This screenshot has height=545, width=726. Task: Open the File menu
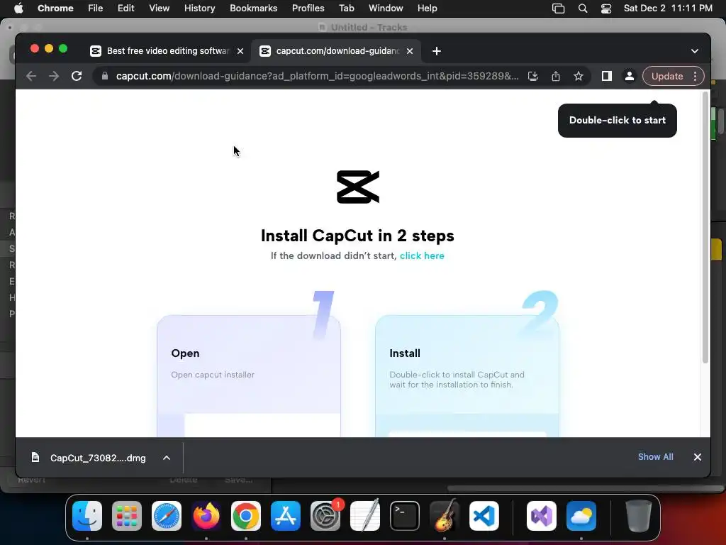(x=96, y=9)
